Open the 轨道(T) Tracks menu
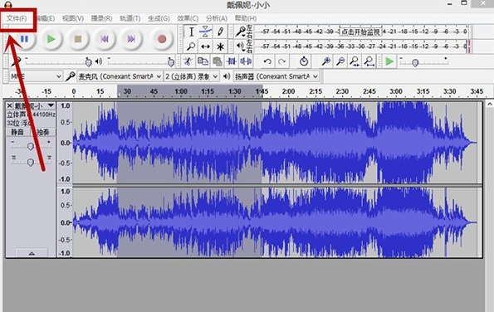The height and width of the screenshot is (312, 494). click(130, 18)
